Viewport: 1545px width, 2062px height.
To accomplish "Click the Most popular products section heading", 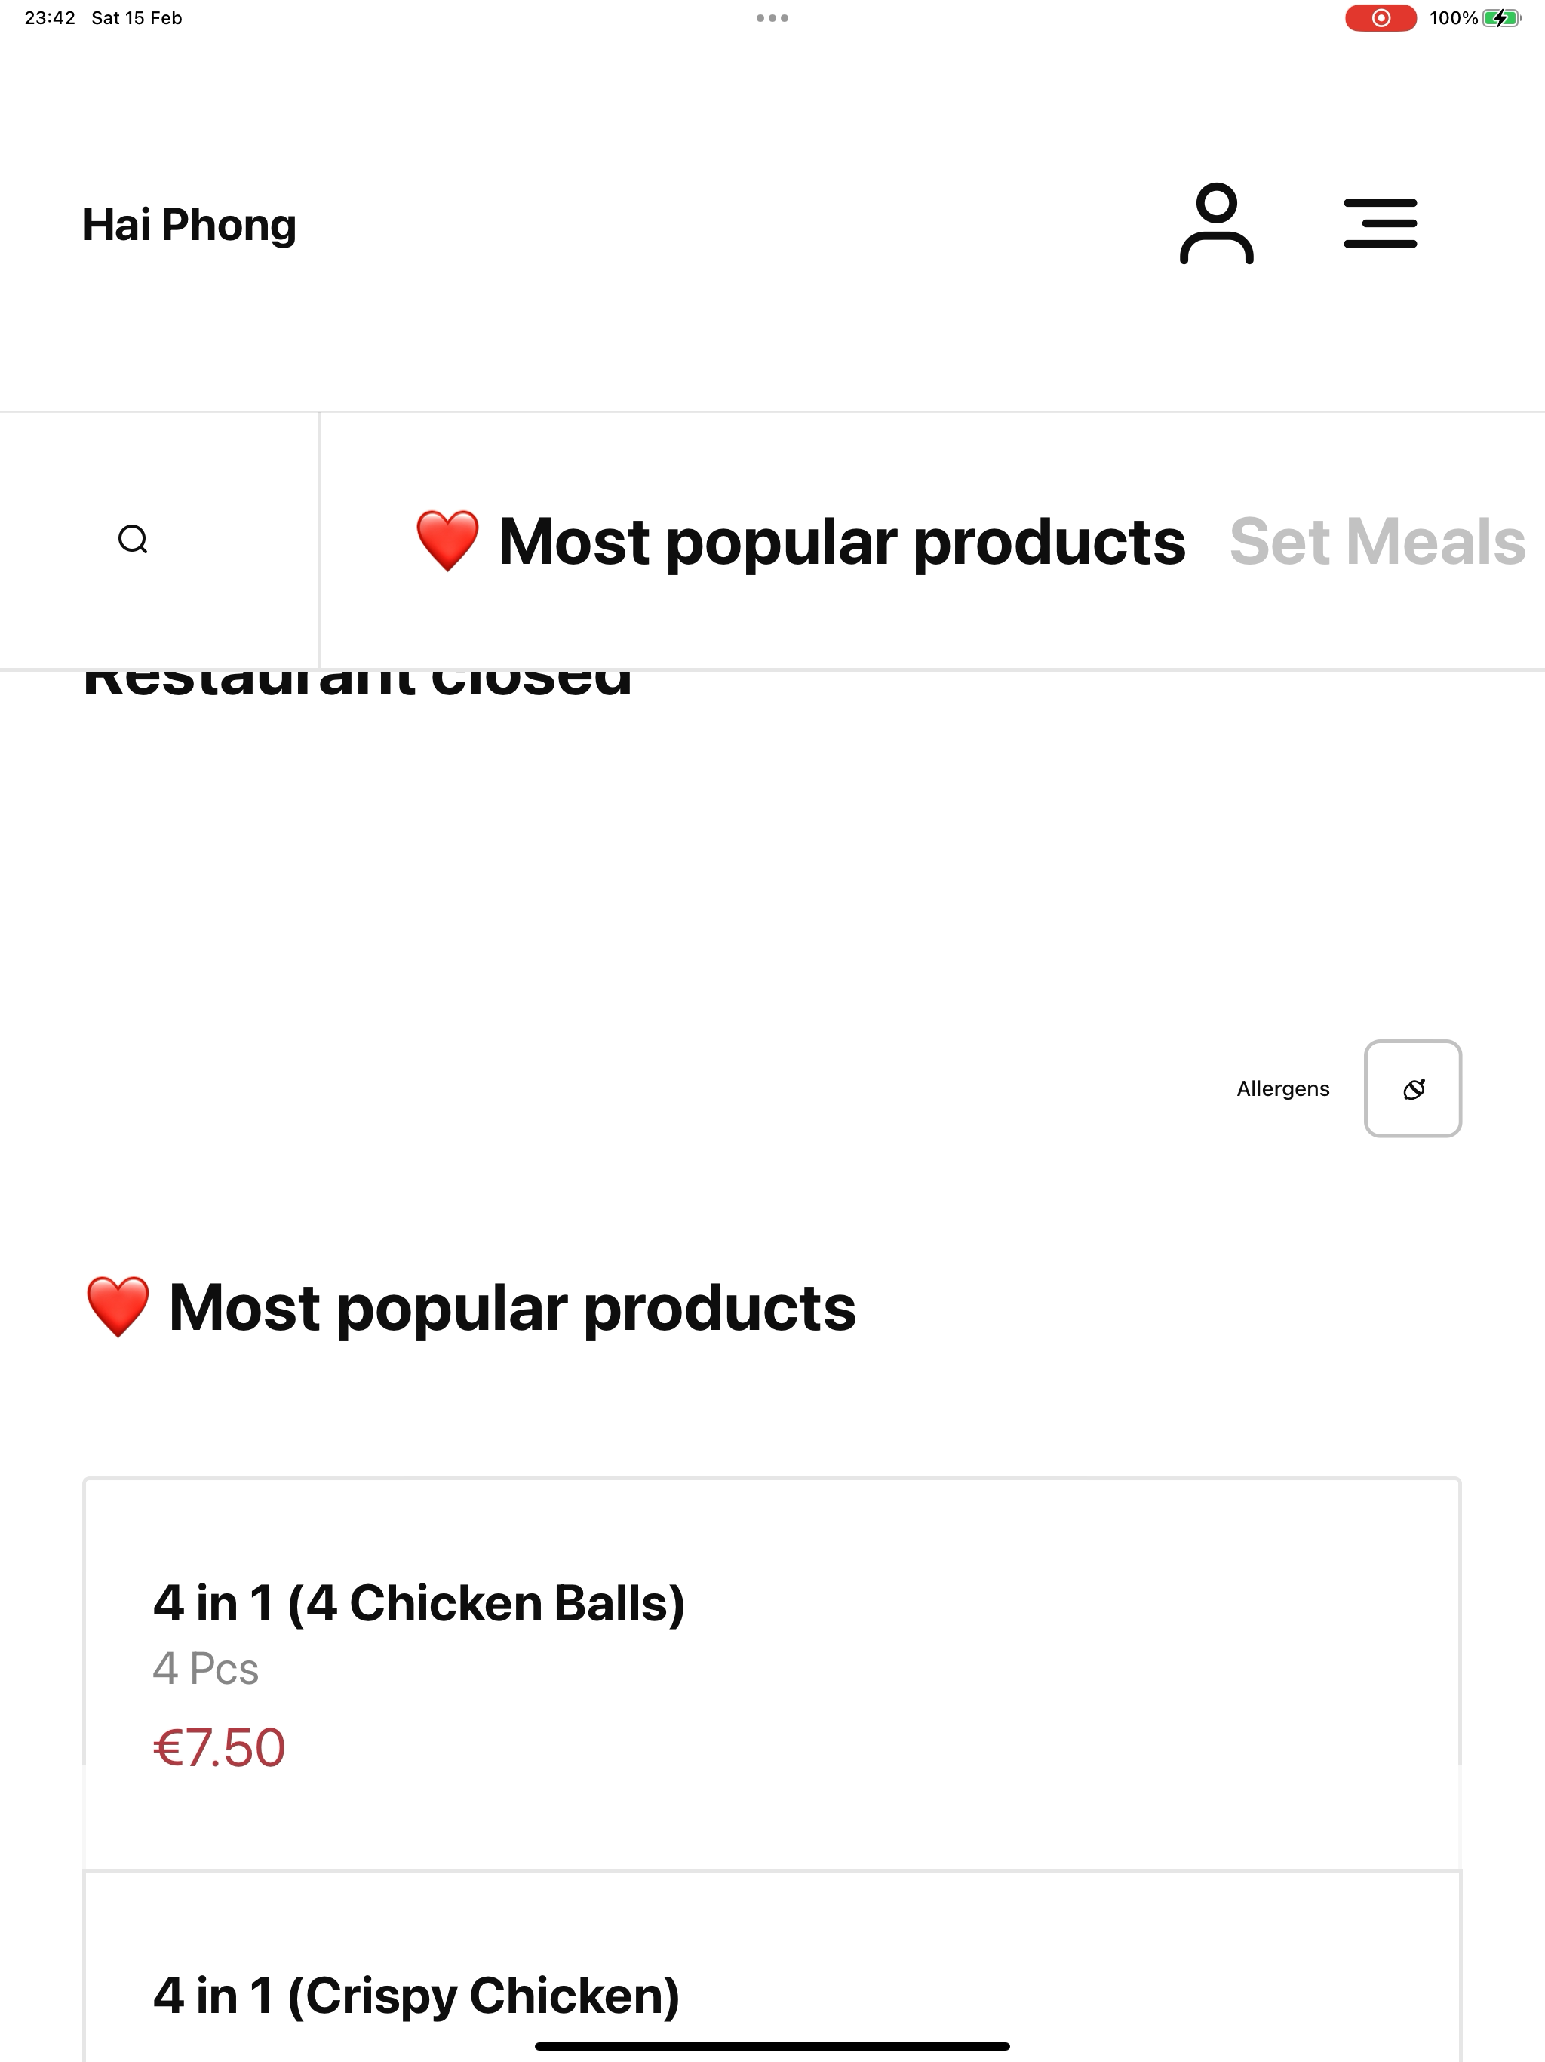I will pos(471,1307).
